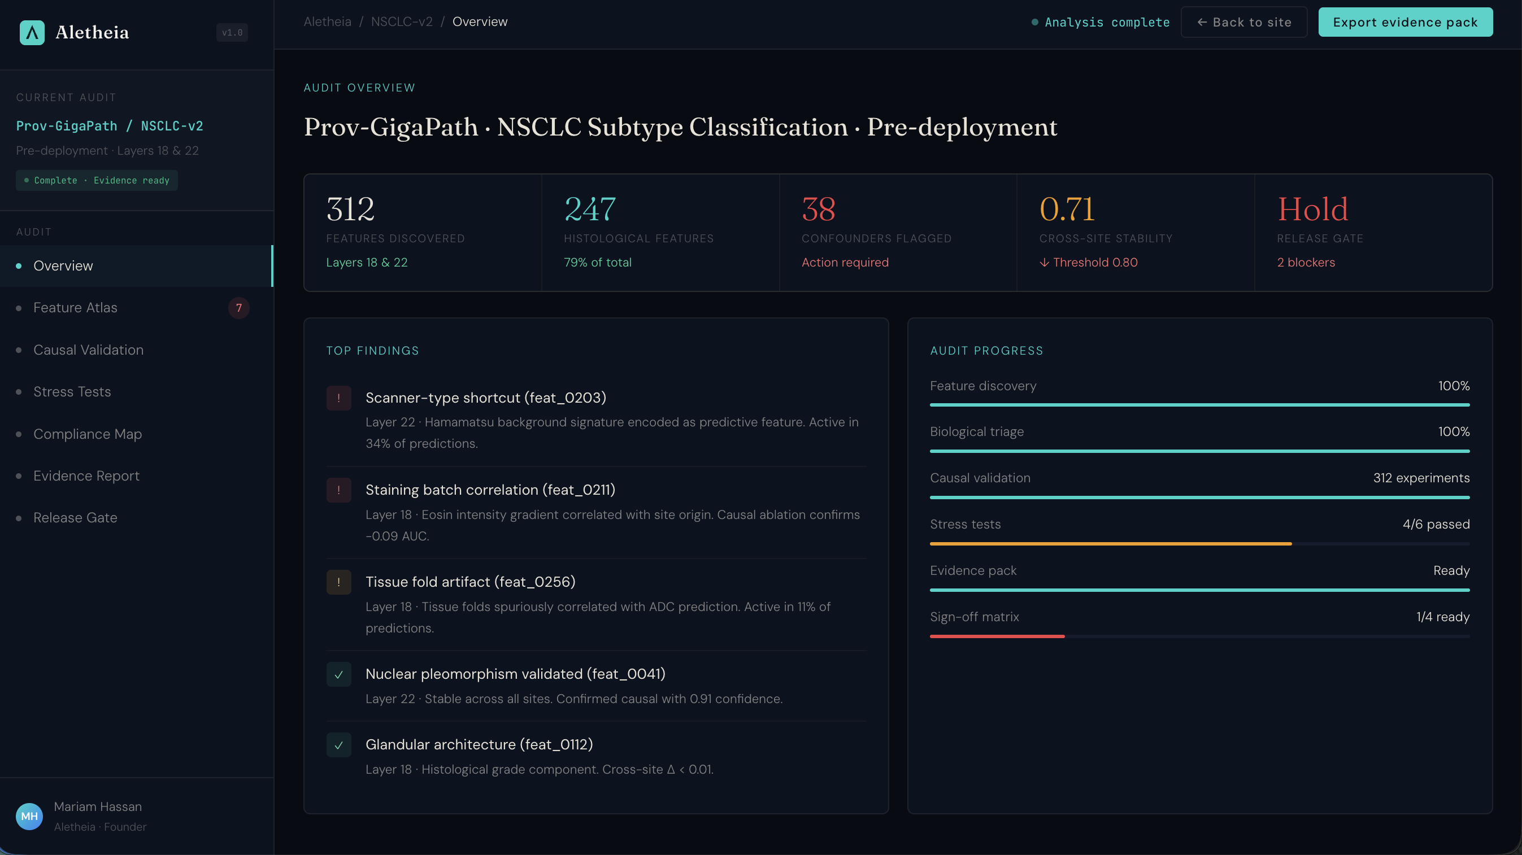
Task: Click the back arrow icon in Back to site
Action: pyautogui.click(x=1203, y=22)
